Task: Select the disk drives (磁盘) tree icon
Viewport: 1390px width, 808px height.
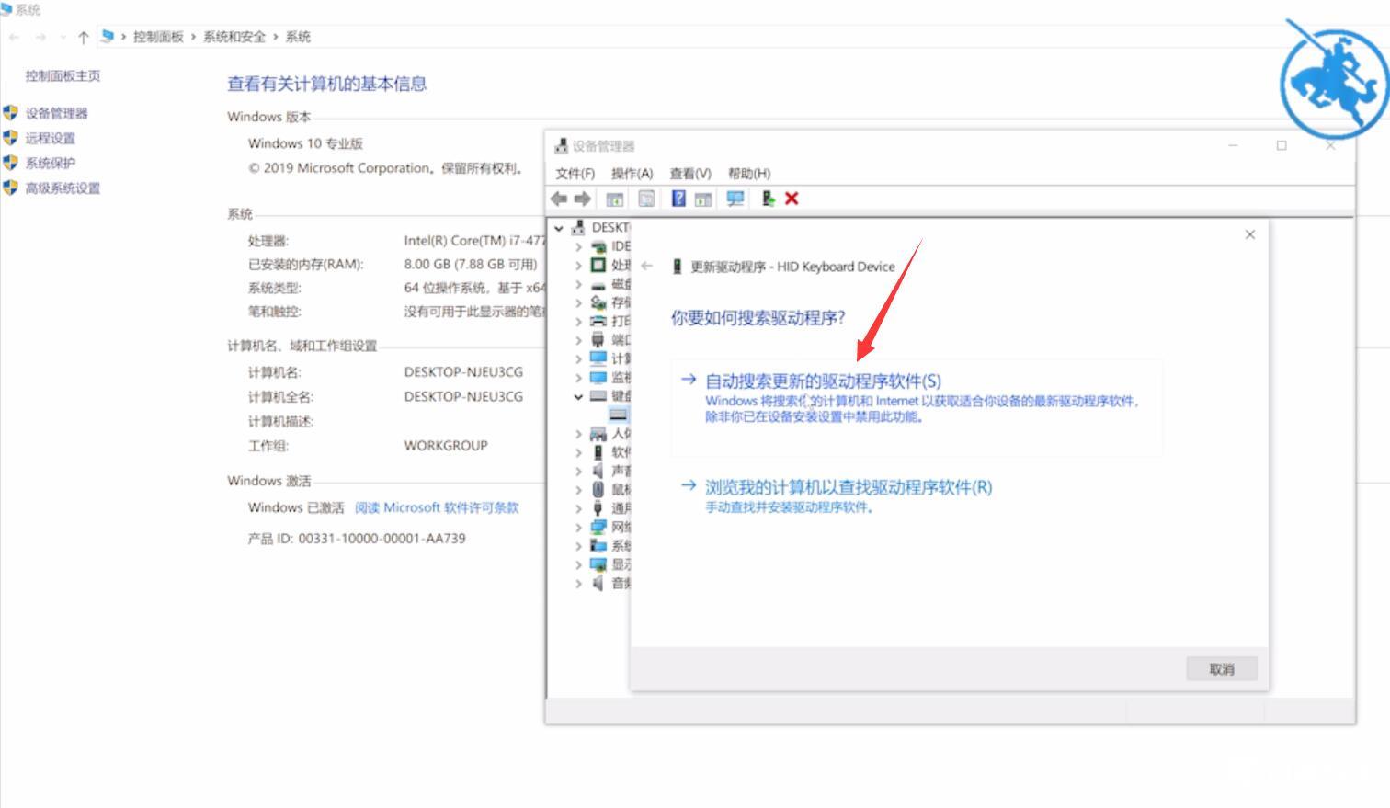Action: 598,284
